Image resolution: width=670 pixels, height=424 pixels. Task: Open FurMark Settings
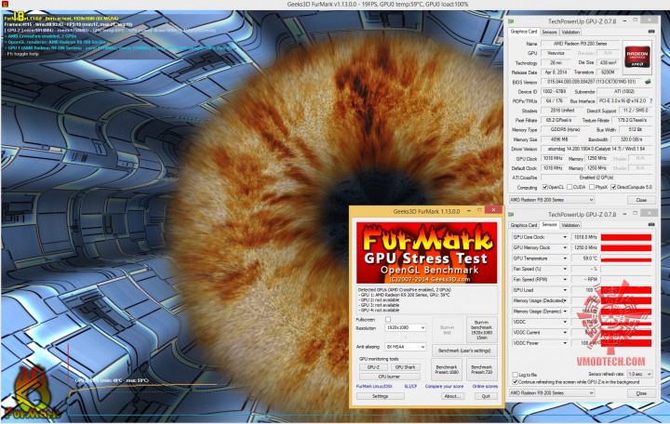coord(380,396)
